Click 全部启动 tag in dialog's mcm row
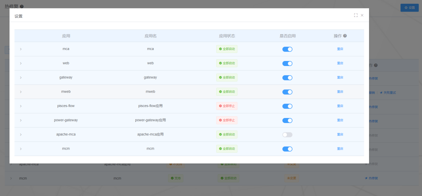This screenshot has height=196, width=422. click(x=227, y=149)
